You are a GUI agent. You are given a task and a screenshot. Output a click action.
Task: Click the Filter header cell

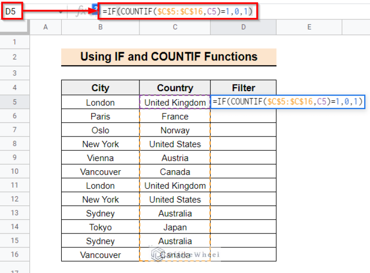(x=243, y=88)
